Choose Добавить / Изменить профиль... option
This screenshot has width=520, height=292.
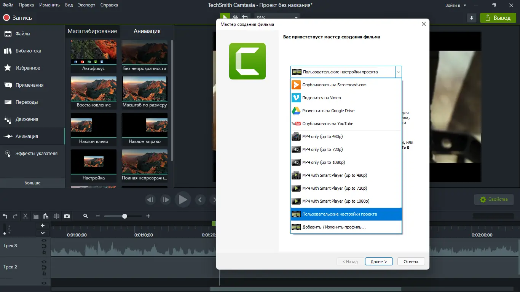click(346, 227)
